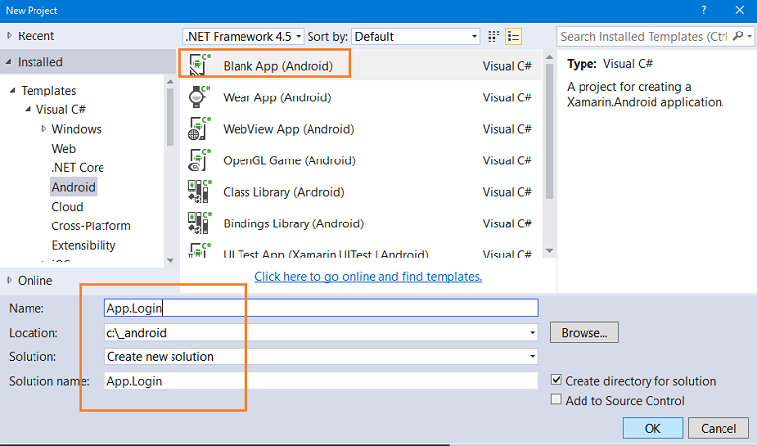The height and width of the screenshot is (446, 757).
Task: Switch to small icons grid view
Action: pos(494,36)
